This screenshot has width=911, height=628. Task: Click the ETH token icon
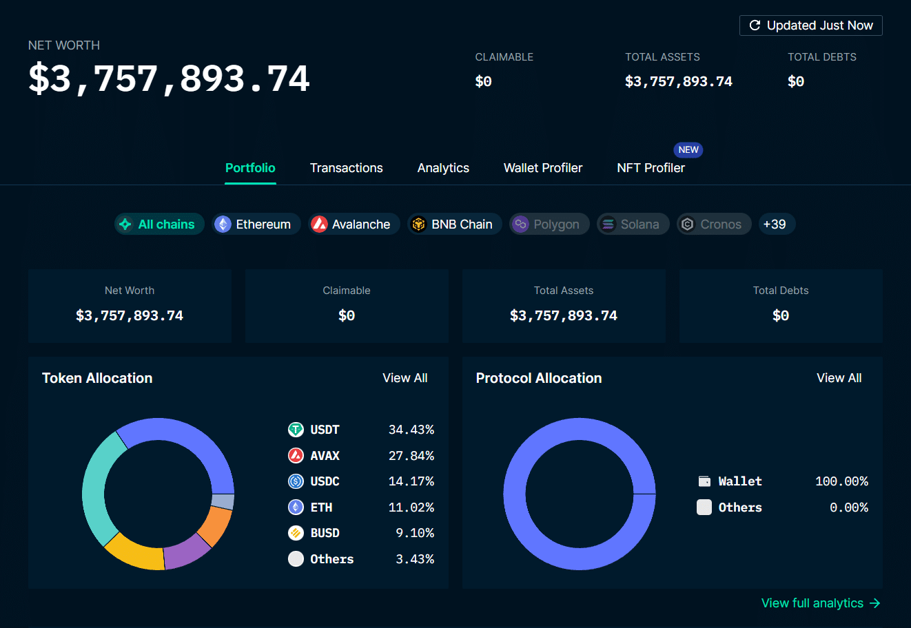click(x=296, y=507)
